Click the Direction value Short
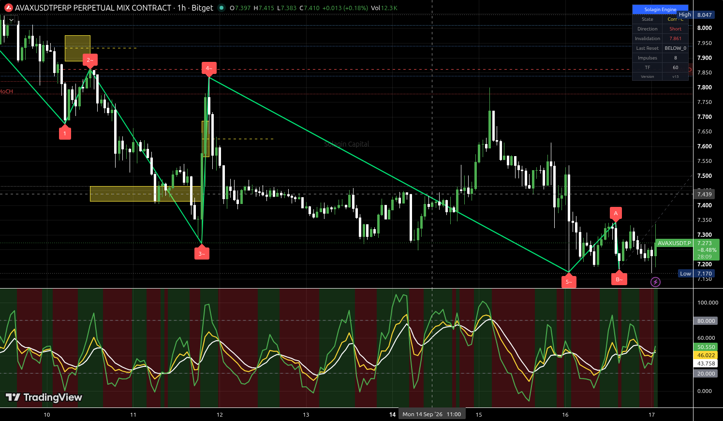The image size is (723, 421). click(675, 29)
